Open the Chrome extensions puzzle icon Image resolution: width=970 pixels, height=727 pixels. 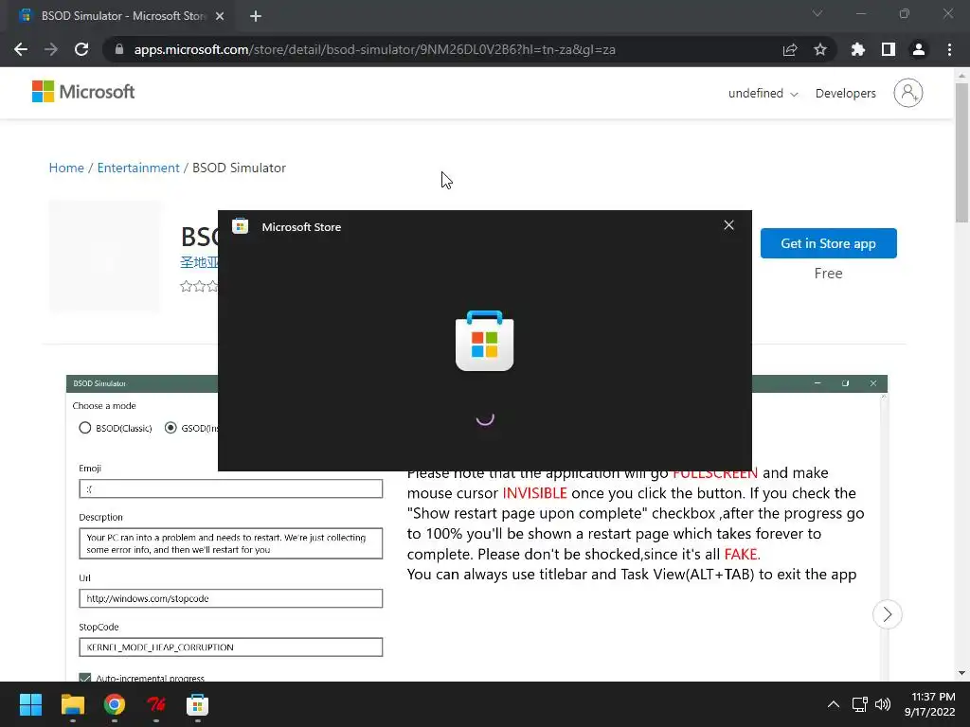858,49
